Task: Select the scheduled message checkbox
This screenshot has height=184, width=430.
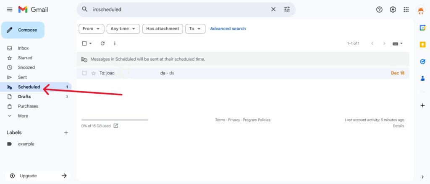Action: point(84,73)
